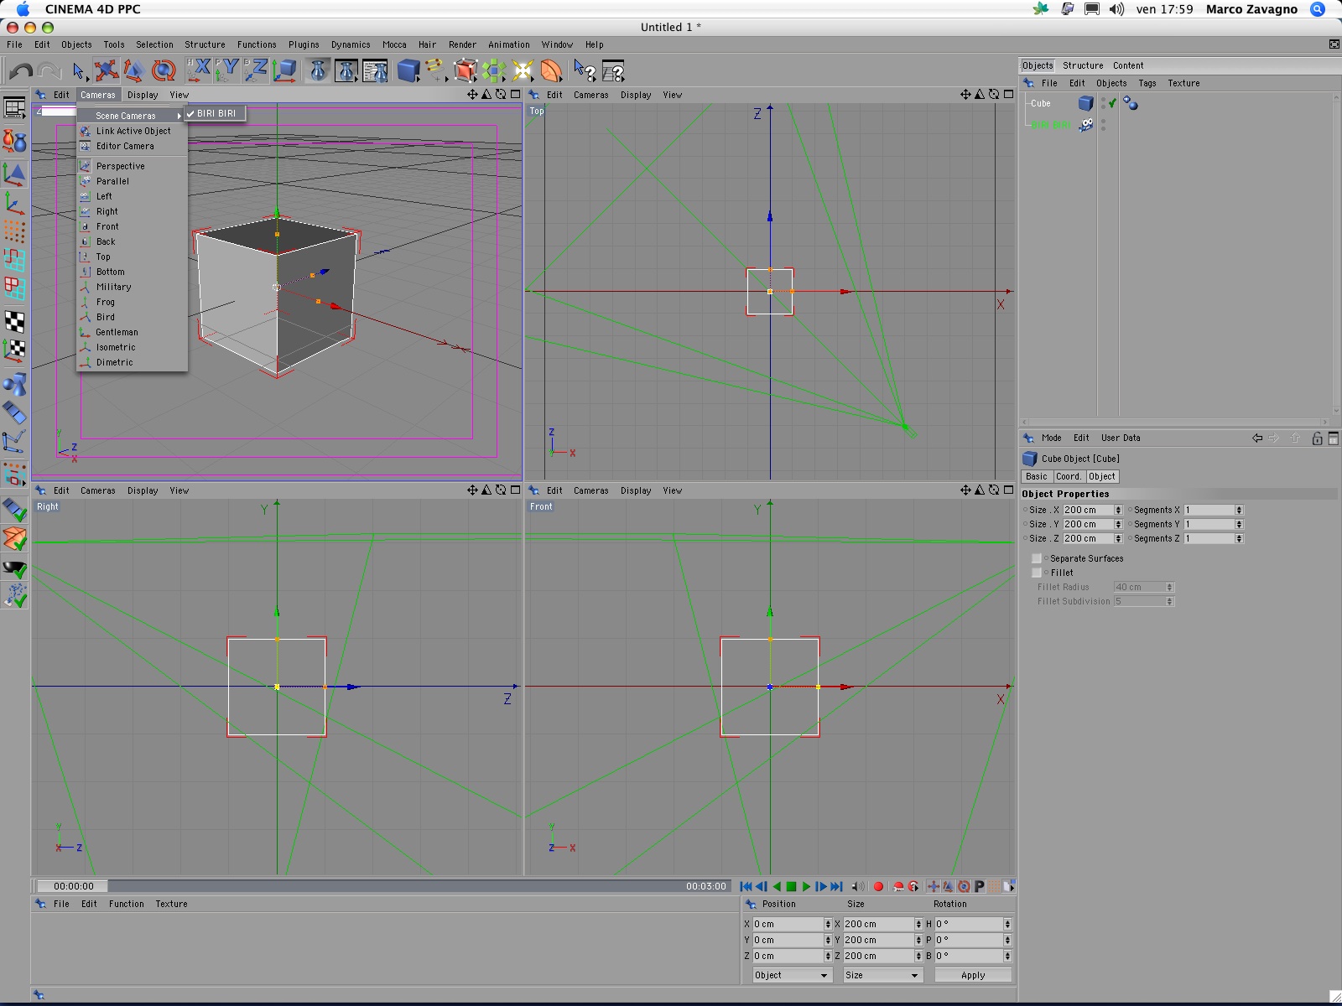Toggle the Autokeying button in timeline

coord(898,886)
